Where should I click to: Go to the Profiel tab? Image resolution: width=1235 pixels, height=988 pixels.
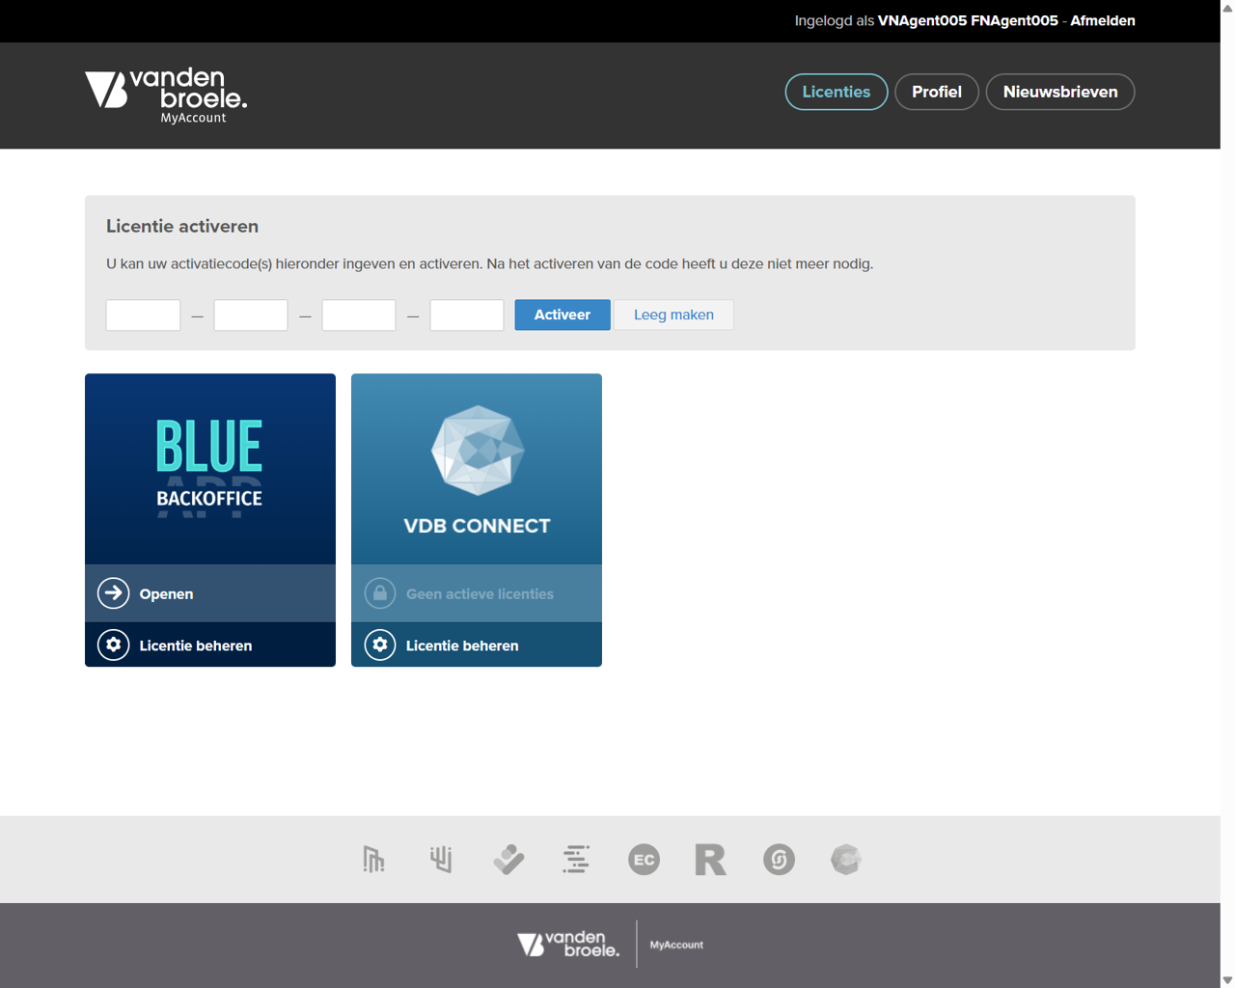(x=937, y=92)
